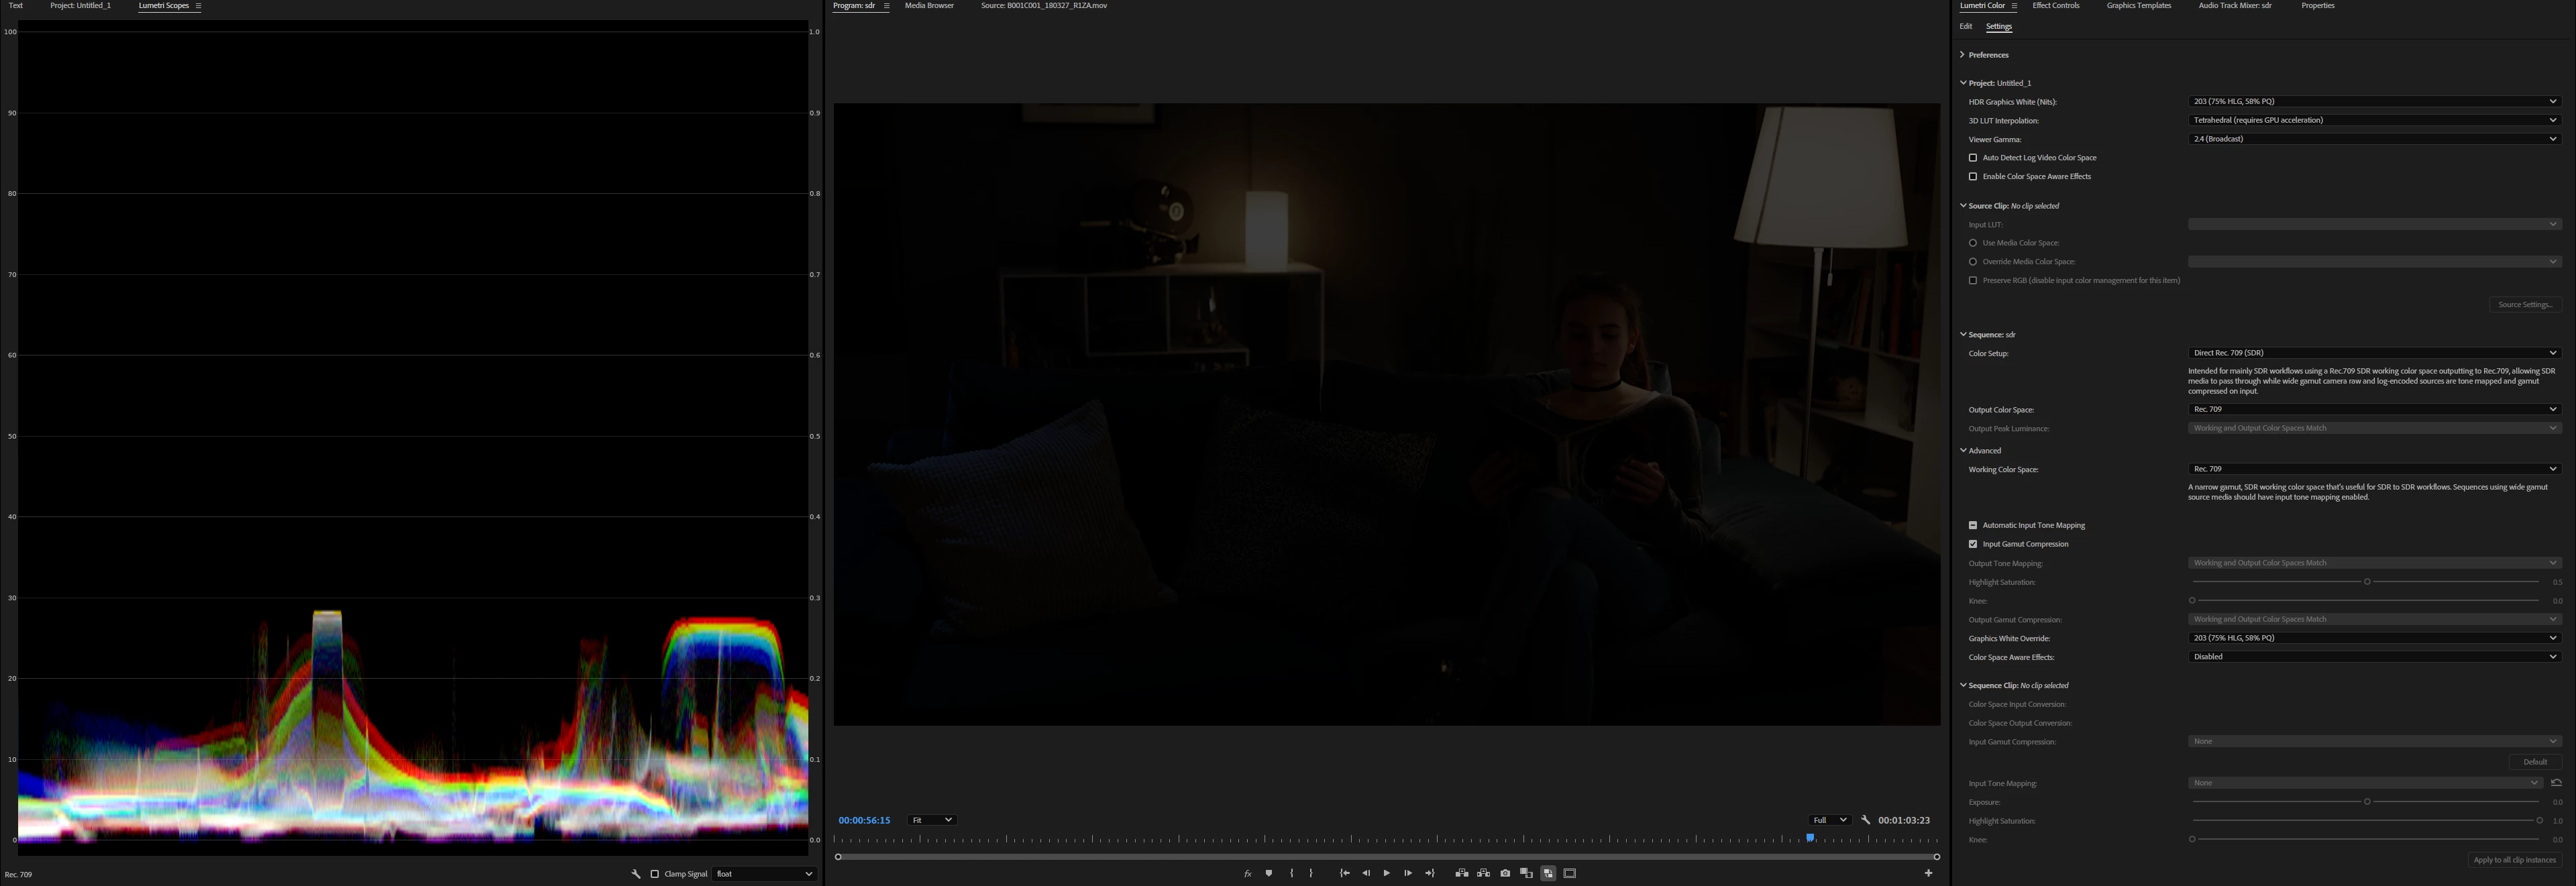Toggle global FX mute button

click(1247, 873)
